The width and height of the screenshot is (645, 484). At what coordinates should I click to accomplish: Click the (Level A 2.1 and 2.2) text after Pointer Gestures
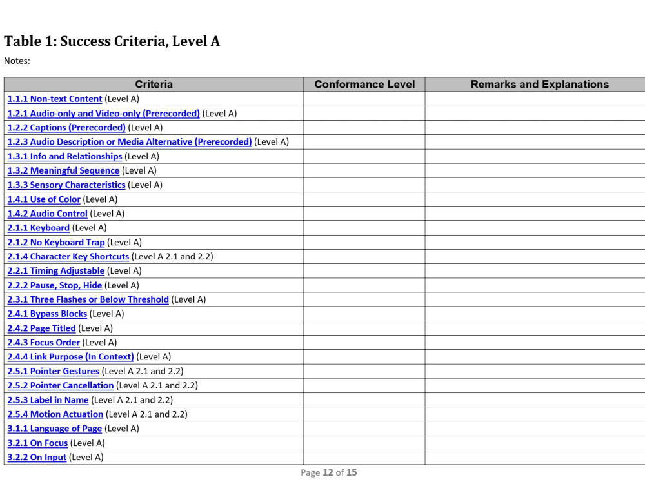(x=143, y=371)
